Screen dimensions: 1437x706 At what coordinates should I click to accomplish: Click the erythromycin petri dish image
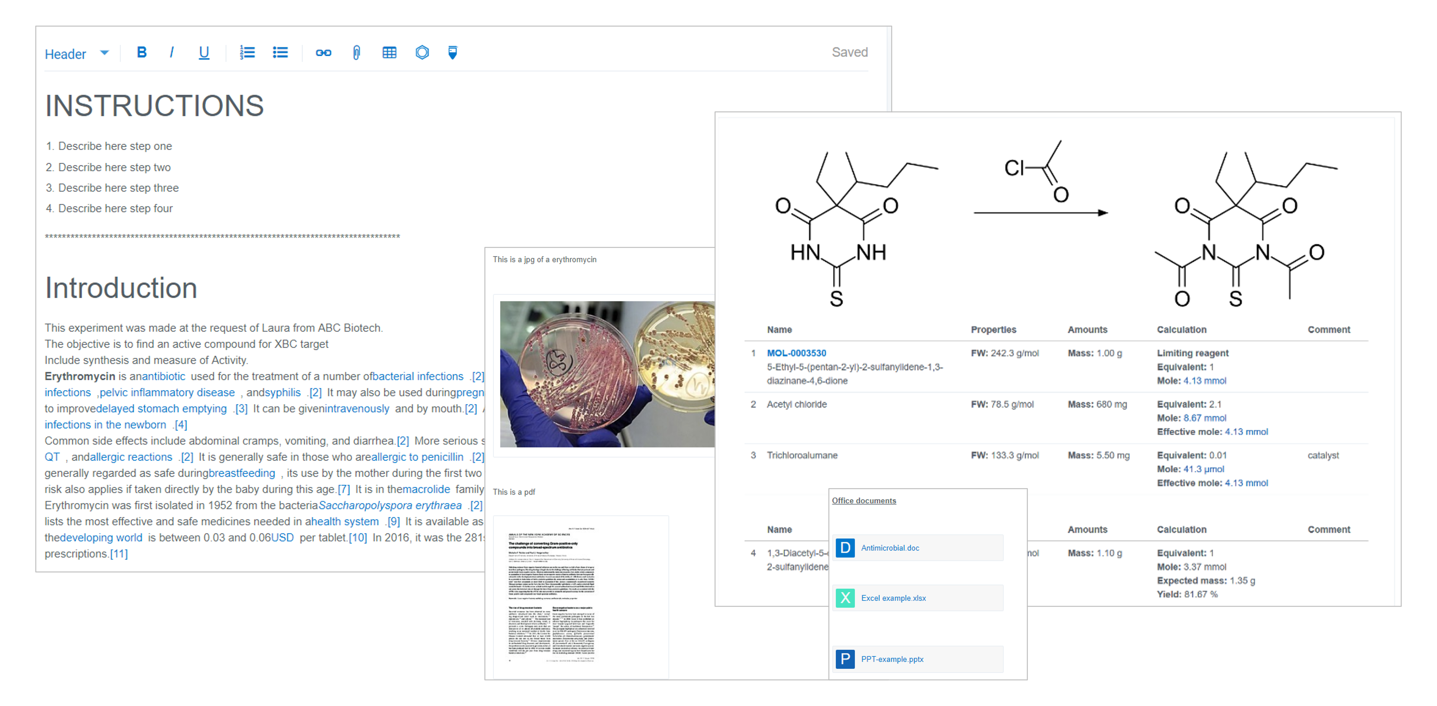(x=607, y=374)
